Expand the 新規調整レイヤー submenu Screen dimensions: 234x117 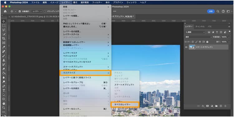tap(86, 45)
